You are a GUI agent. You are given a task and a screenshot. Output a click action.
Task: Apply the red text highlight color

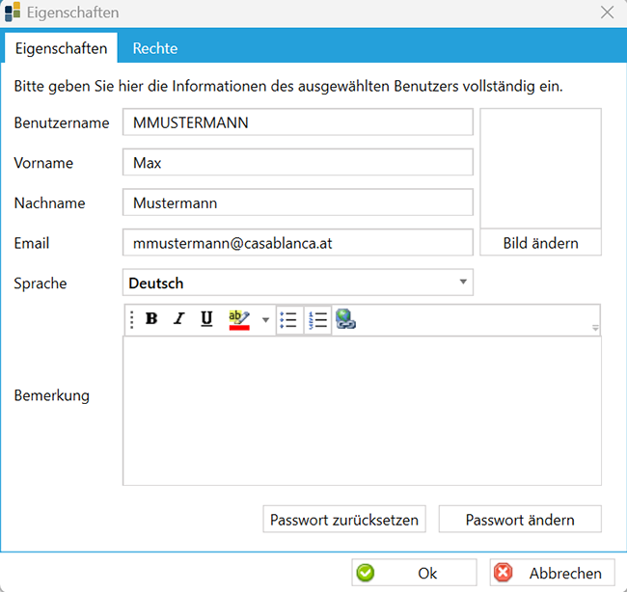(x=238, y=320)
